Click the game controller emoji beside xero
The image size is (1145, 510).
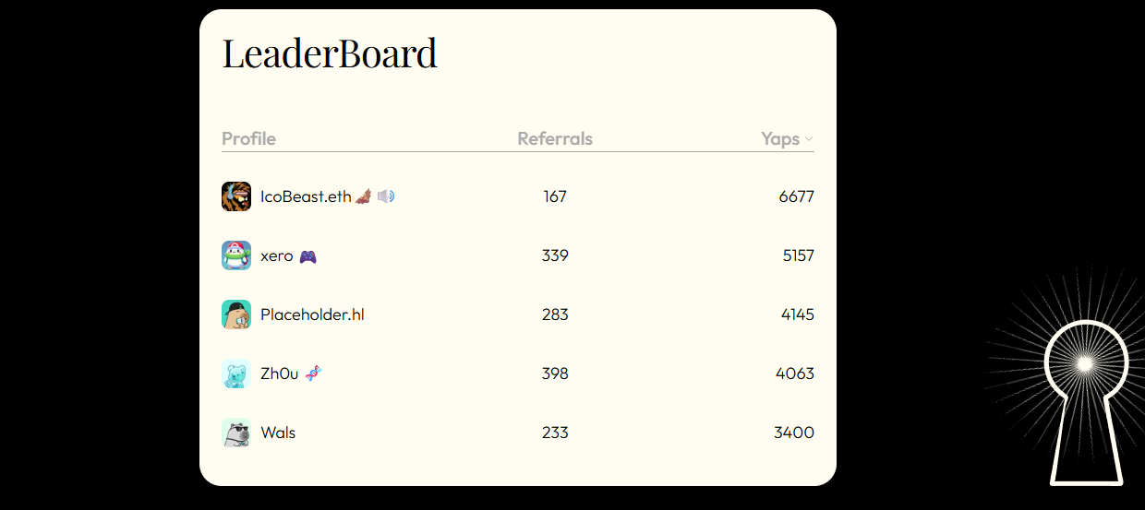coord(307,255)
